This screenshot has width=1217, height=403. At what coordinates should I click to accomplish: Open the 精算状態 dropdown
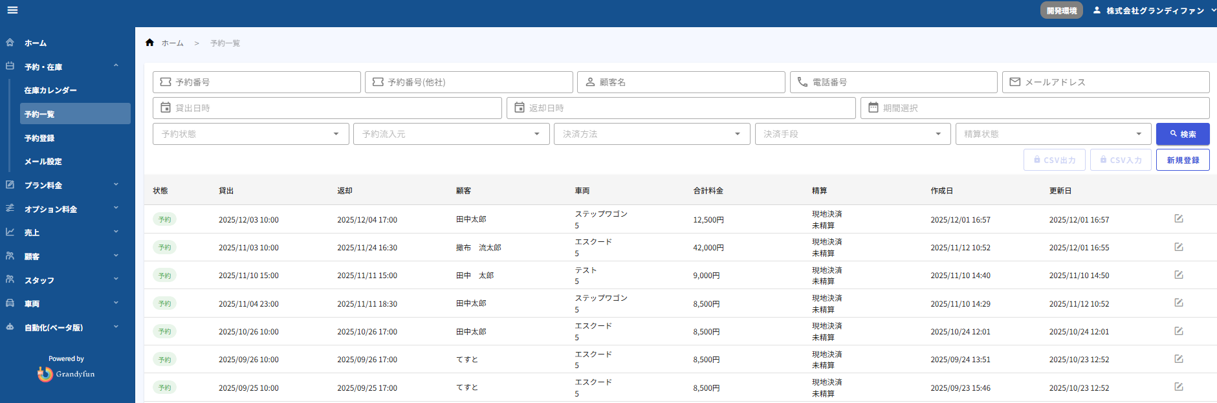click(x=1053, y=134)
